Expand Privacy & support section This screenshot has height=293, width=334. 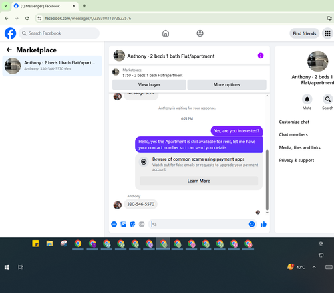(297, 160)
